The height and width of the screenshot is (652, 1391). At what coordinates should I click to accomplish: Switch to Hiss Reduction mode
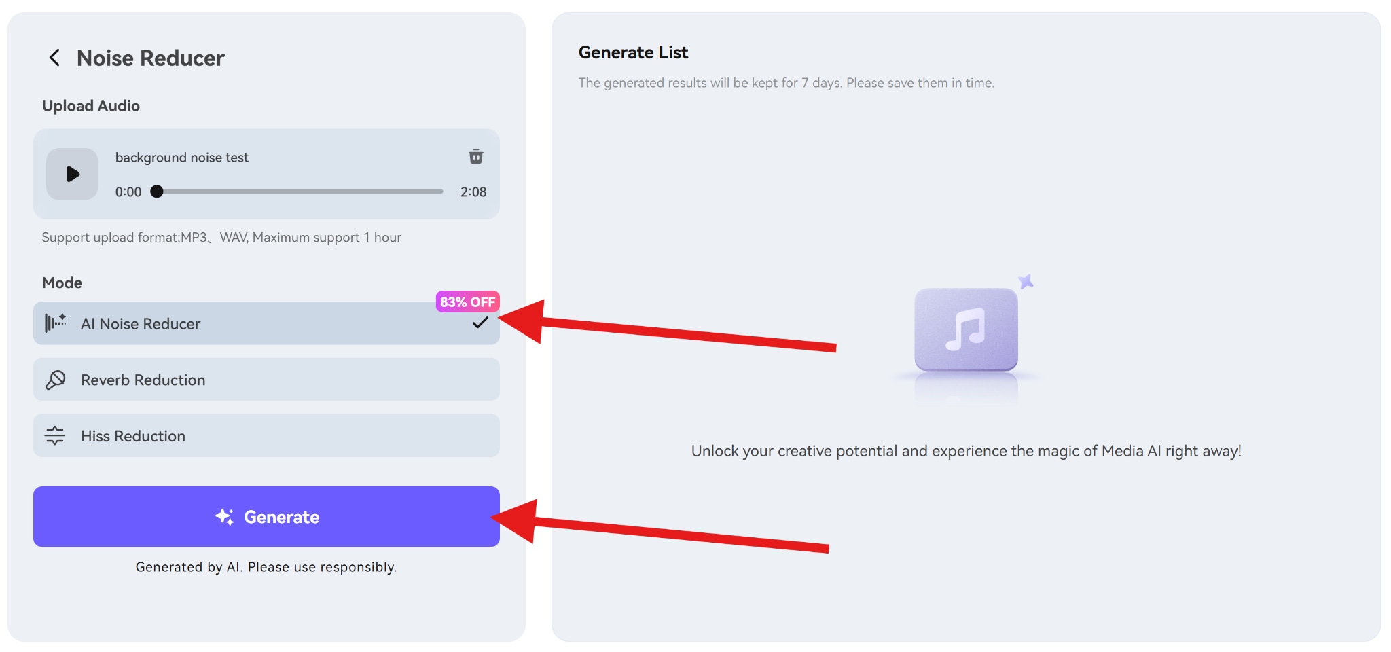pyautogui.click(x=266, y=435)
